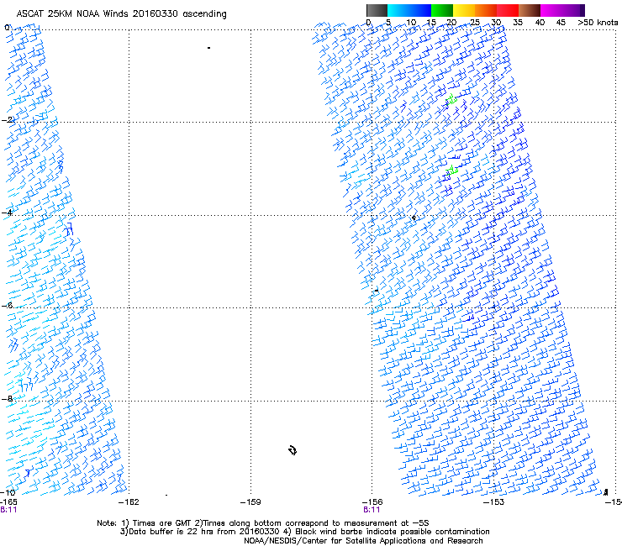
Task: Click the NOAA/NESDIS credit line
Action: pyautogui.click(x=363, y=541)
